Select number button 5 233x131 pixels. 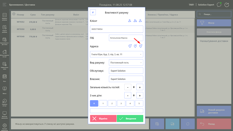139,103
